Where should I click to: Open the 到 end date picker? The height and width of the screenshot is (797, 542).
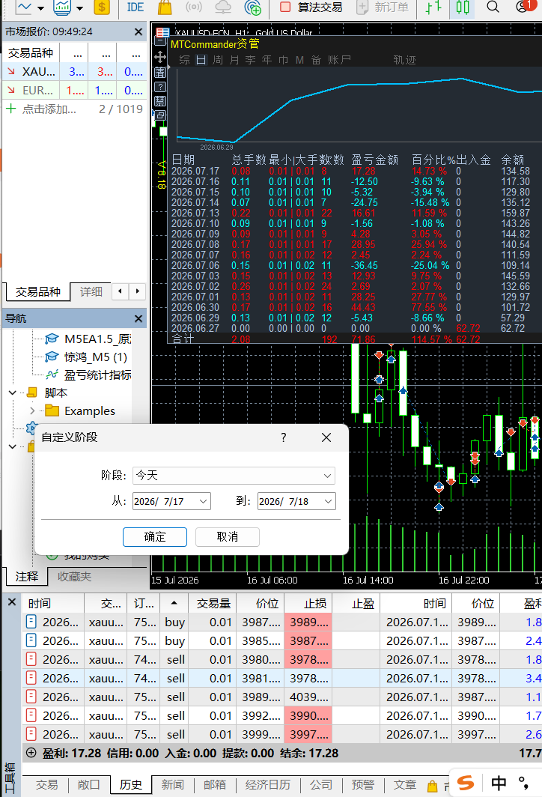click(296, 501)
